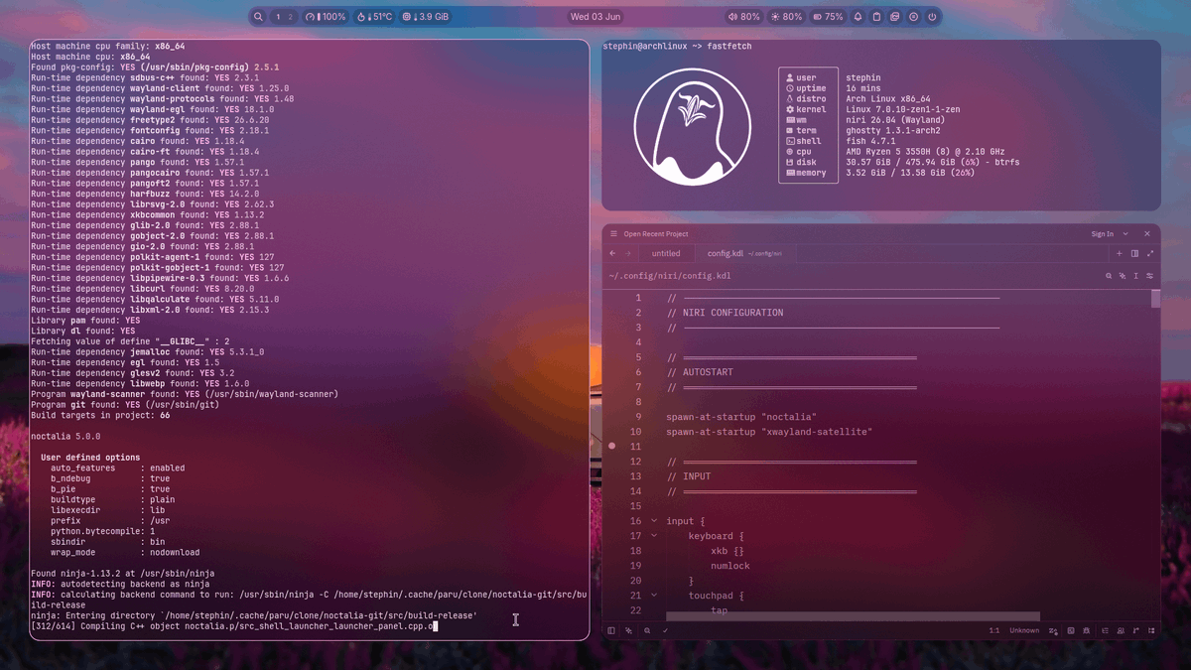Open the control center icon in top bar

[x=914, y=17]
